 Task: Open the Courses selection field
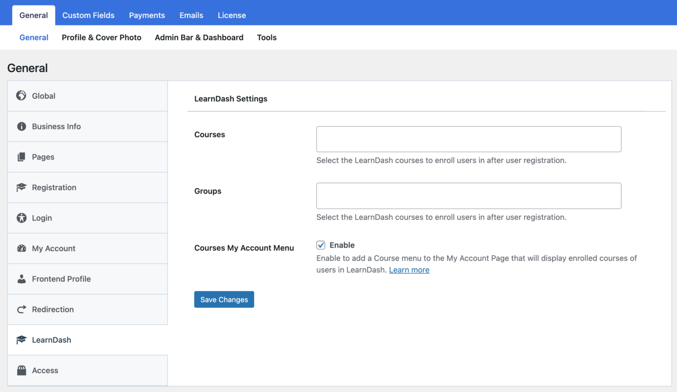[x=468, y=139]
